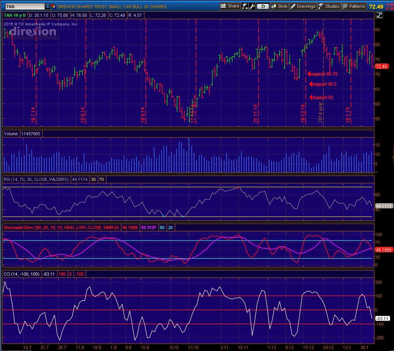Click the StochasticSlow study label

(61, 228)
